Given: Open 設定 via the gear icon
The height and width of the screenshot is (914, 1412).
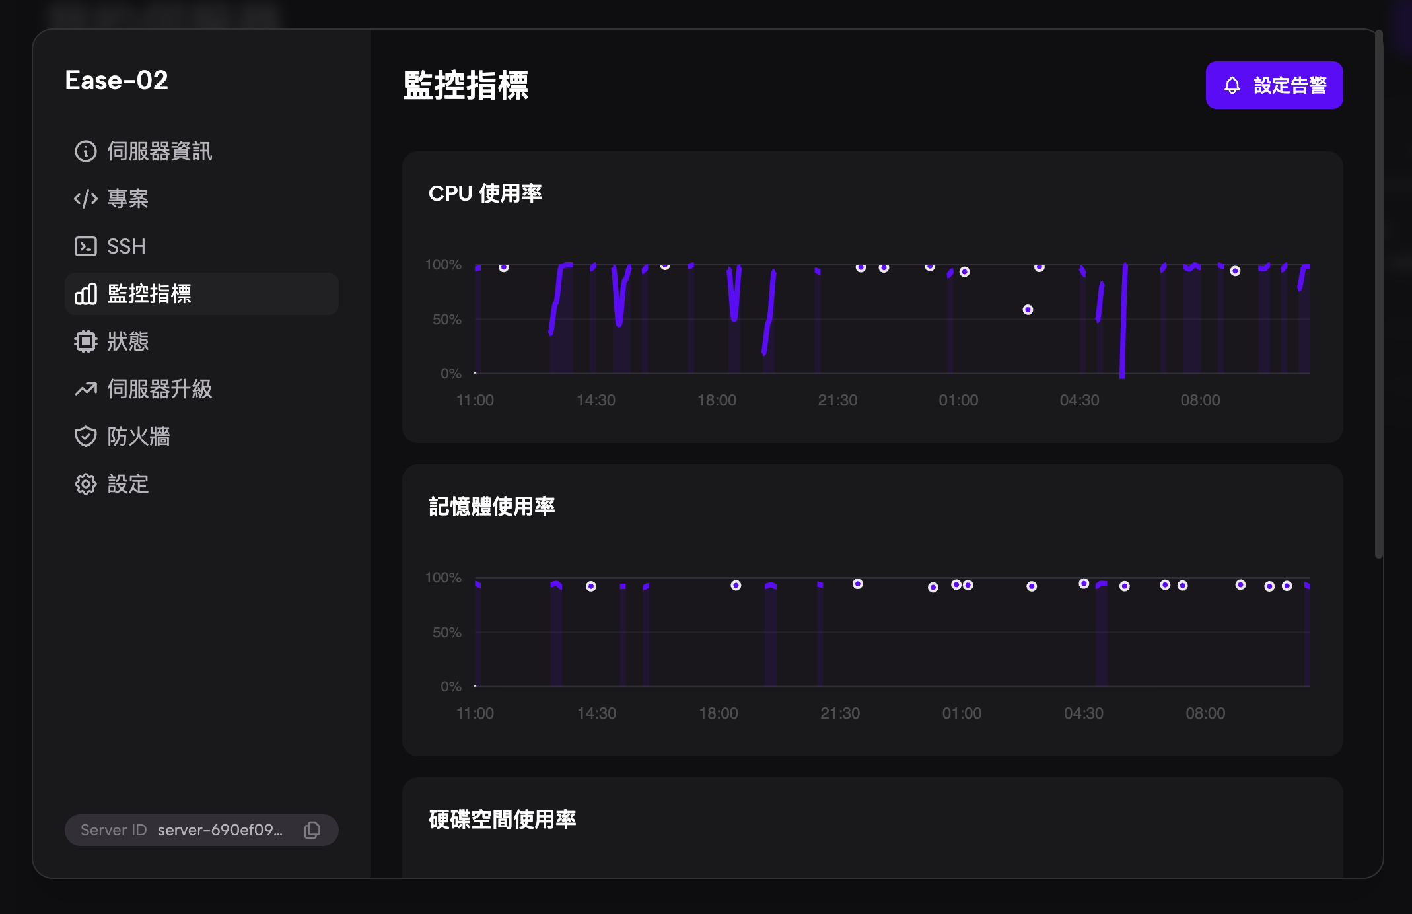Looking at the screenshot, I should pos(86,484).
